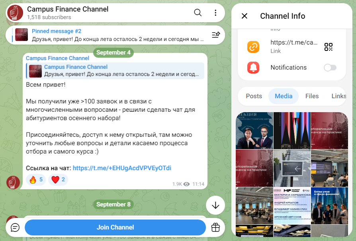Image resolution: width=356 pixels, height=241 pixels.
Task: Click the orange link icon
Action: (x=253, y=47)
